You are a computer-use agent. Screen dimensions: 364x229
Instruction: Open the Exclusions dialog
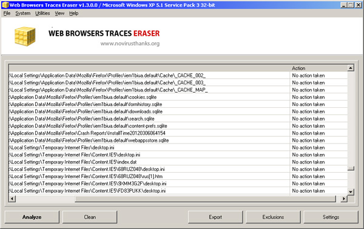point(273,217)
